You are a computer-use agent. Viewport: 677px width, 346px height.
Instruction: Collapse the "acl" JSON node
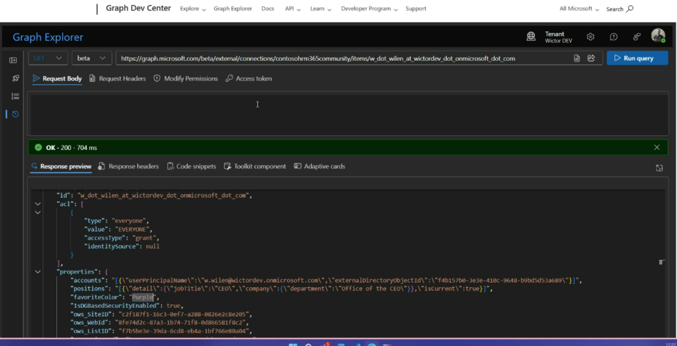(x=38, y=204)
